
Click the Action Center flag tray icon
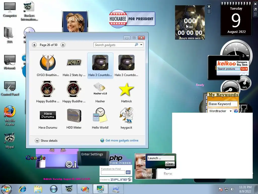coord(220,189)
